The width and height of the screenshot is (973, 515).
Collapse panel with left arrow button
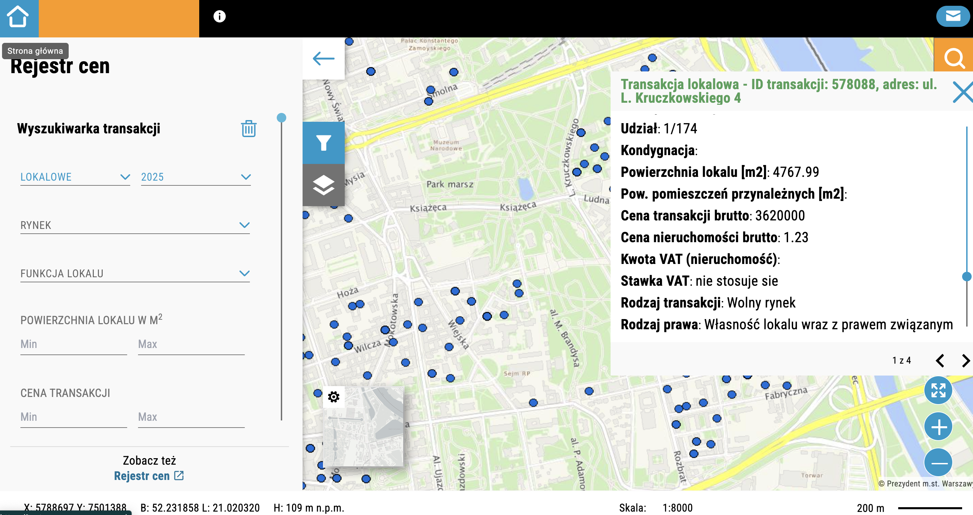point(323,58)
